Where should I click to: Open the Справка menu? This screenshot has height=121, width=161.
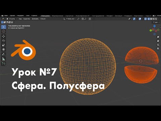[x=34, y=16]
